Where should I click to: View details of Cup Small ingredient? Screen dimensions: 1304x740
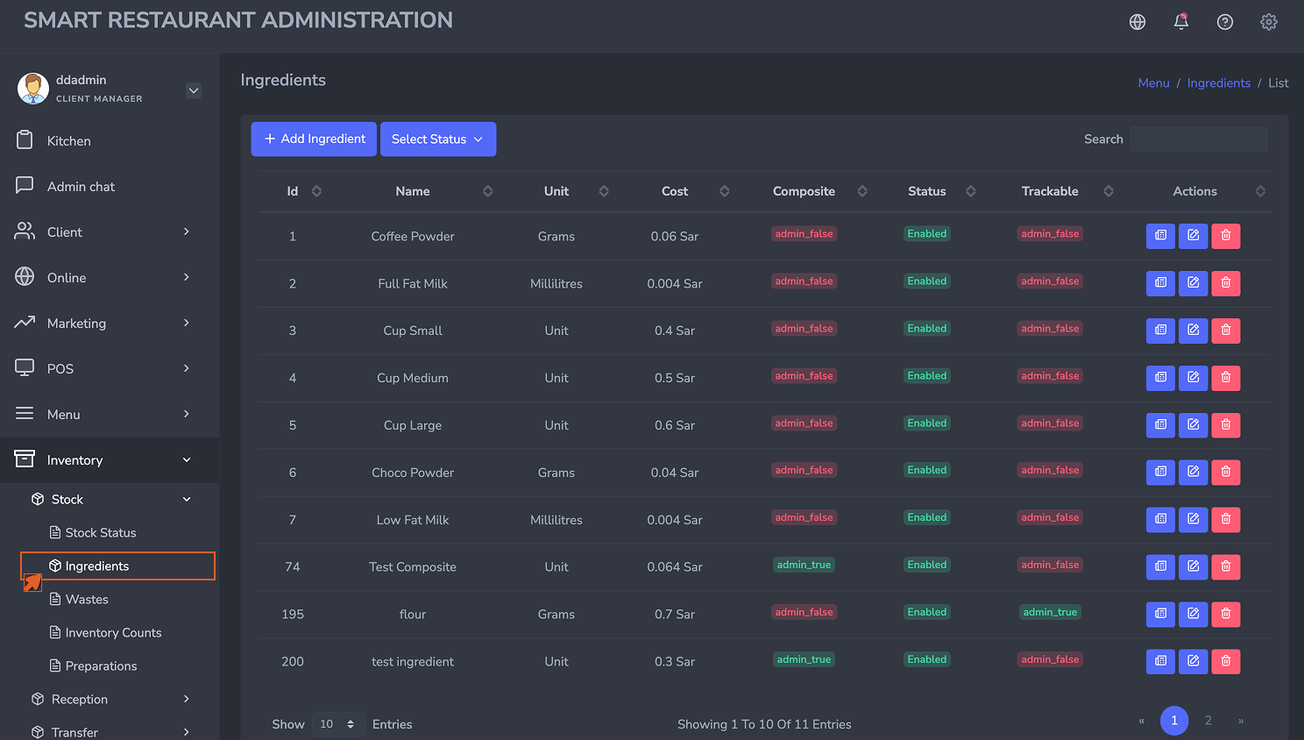tap(1161, 331)
